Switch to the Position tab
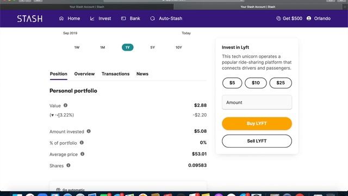Screen dimensions: 348x196 click(x=58, y=74)
